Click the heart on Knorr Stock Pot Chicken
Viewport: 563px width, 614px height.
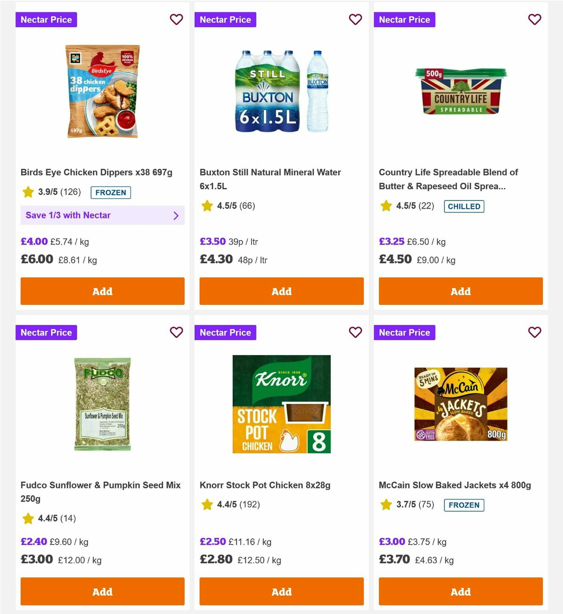point(356,332)
